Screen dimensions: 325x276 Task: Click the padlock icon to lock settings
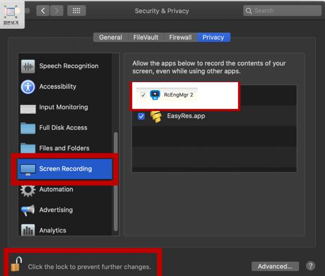16,265
